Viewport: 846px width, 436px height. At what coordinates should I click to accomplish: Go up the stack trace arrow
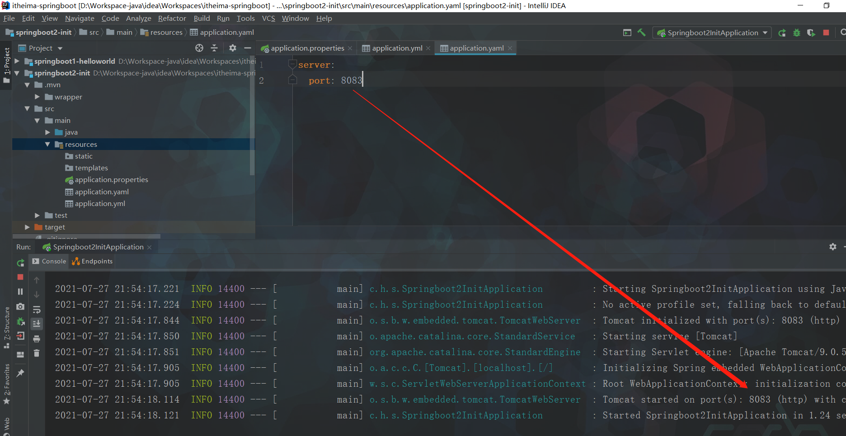coord(37,280)
